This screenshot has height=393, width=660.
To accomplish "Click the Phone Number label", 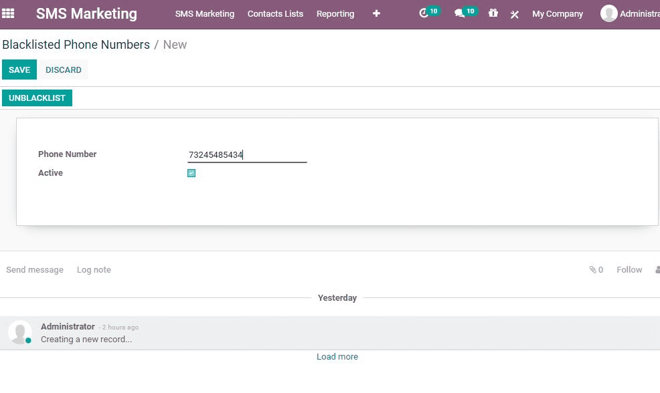I will pyautogui.click(x=68, y=154).
